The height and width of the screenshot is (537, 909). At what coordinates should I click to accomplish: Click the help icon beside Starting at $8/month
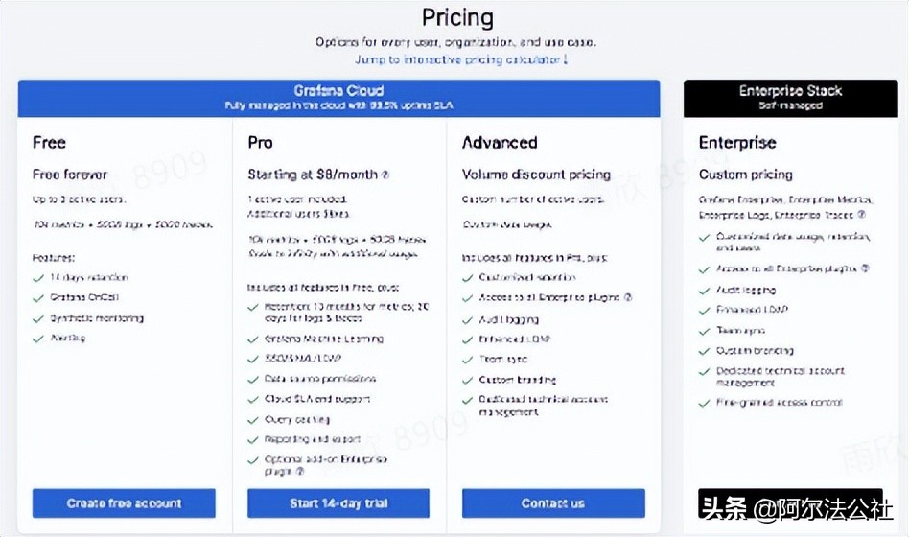pyautogui.click(x=385, y=175)
